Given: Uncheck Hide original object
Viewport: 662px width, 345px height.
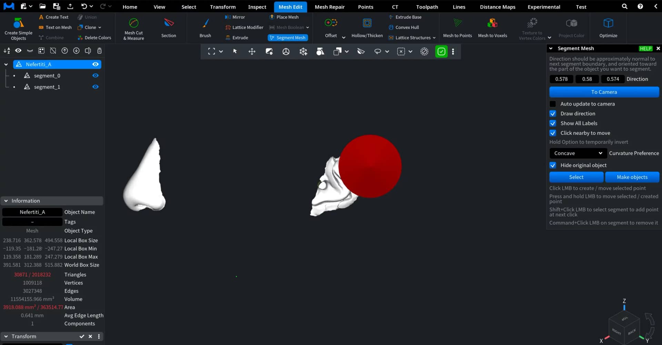Looking at the screenshot, I should [x=553, y=165].
